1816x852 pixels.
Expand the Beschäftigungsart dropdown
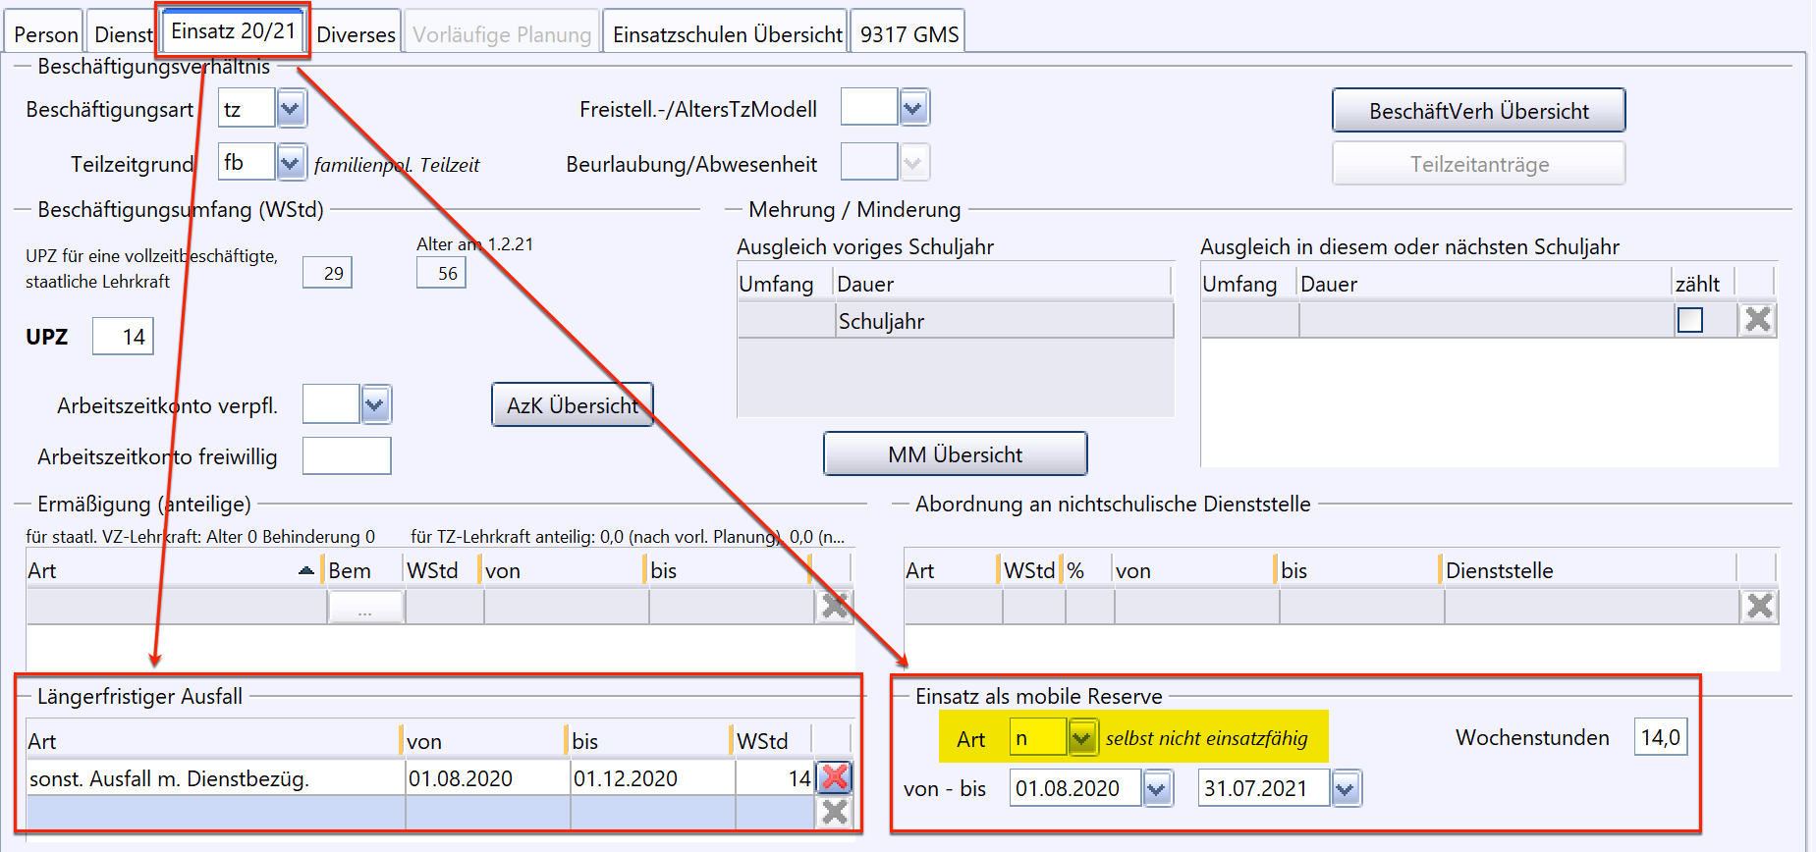292,109
